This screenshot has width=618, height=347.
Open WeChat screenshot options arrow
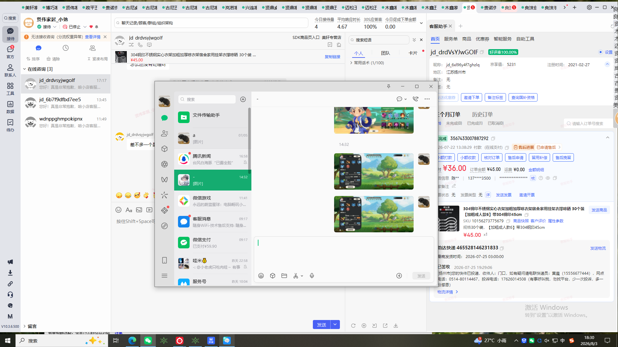tap(302, 276)
